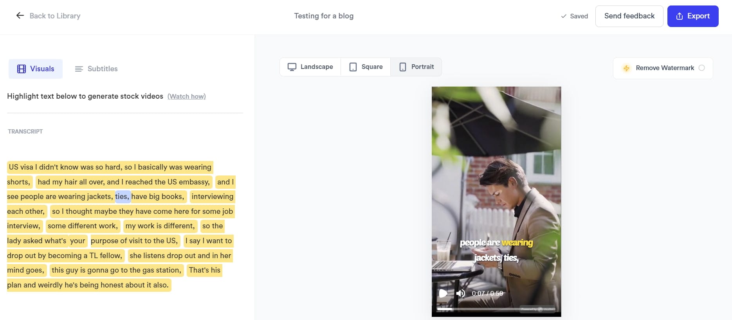Click segment 'US visa I didn't know'
Image resolution: width=732 pixels, height=320 pixels.
point(110,167)
